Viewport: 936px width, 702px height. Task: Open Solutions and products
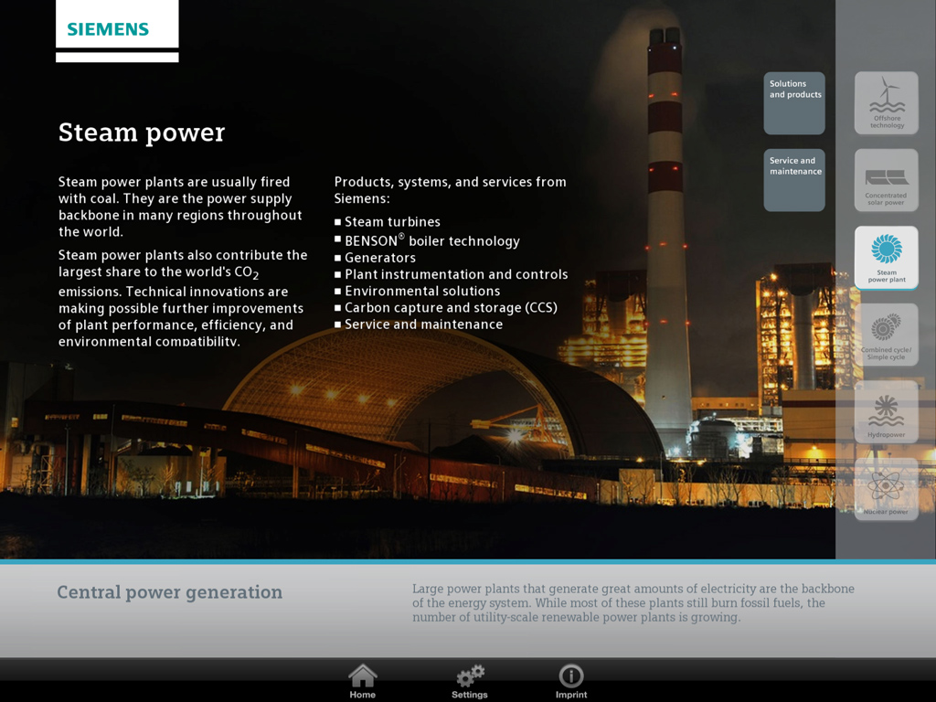coord(794,102)
